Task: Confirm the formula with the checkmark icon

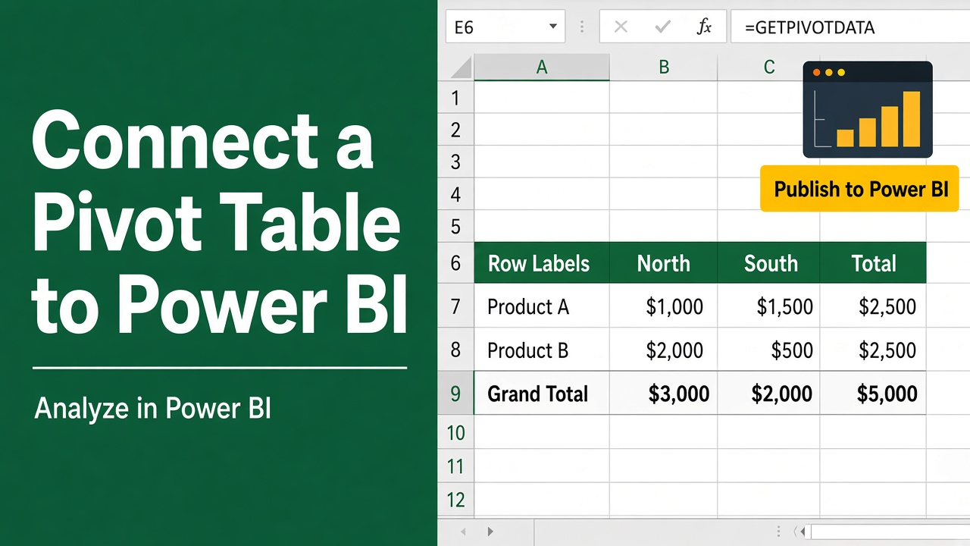Action: click(x=663, y=28)
